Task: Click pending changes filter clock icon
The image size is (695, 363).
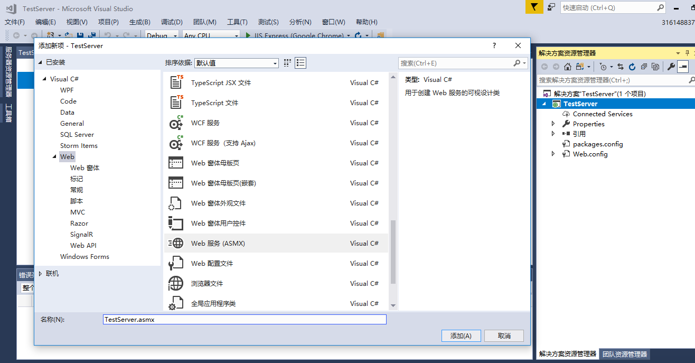Action: click(x=603, y=67)
